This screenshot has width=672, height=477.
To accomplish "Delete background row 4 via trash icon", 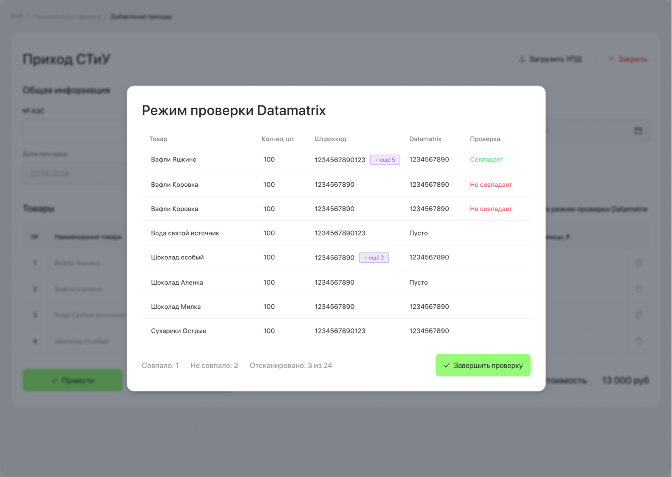I will tap(639, 341).
